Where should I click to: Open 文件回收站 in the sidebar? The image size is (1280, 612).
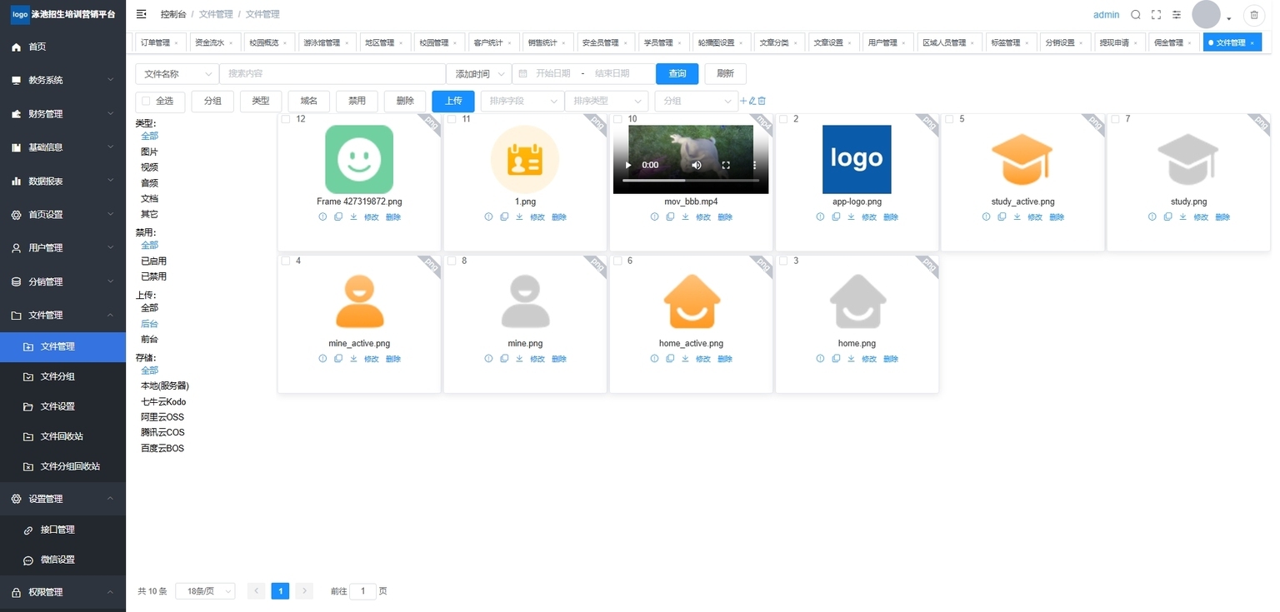coord(62,436)
